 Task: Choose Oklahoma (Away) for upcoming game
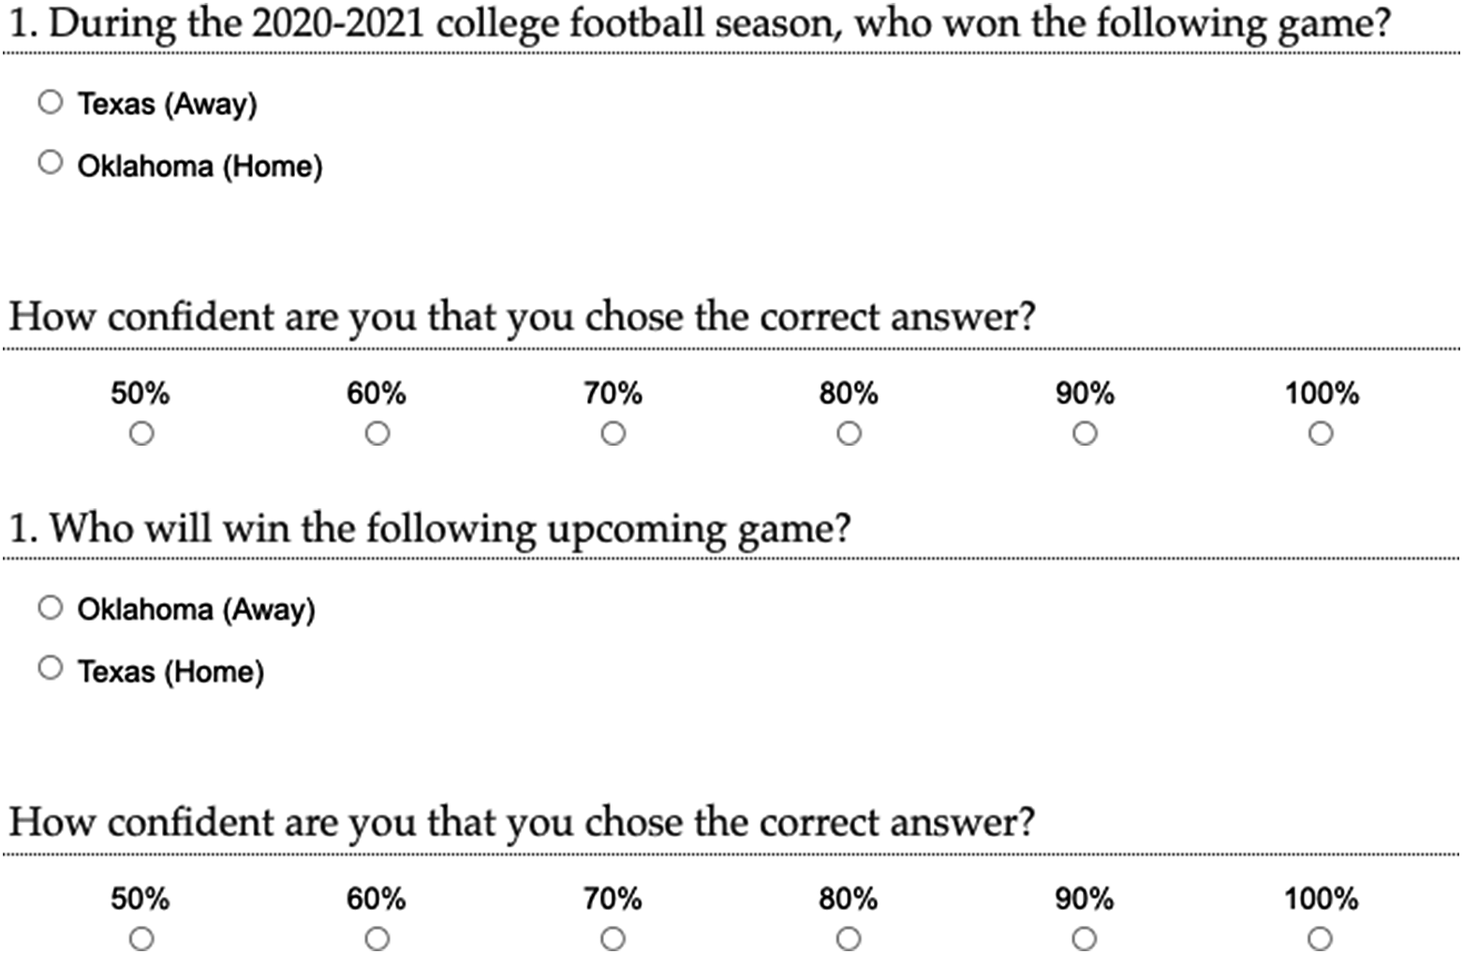[51, 608]
